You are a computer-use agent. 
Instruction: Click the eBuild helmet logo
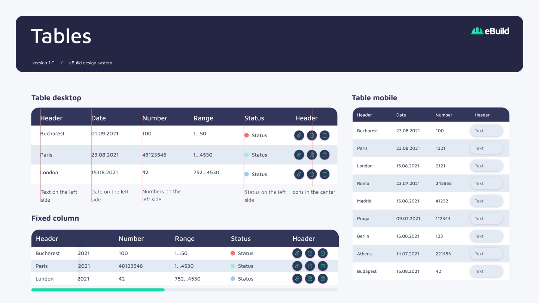click(x=477, y=31)
